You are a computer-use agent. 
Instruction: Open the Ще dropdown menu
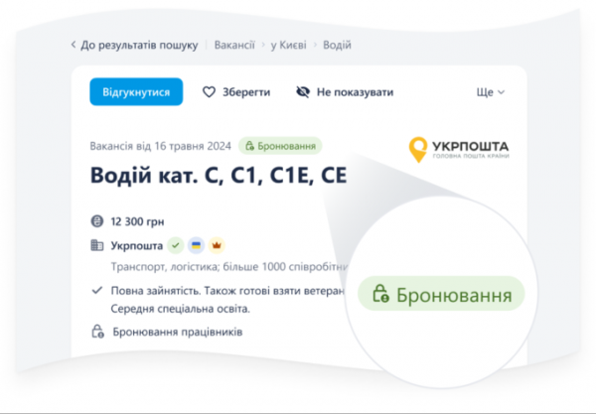491,92
